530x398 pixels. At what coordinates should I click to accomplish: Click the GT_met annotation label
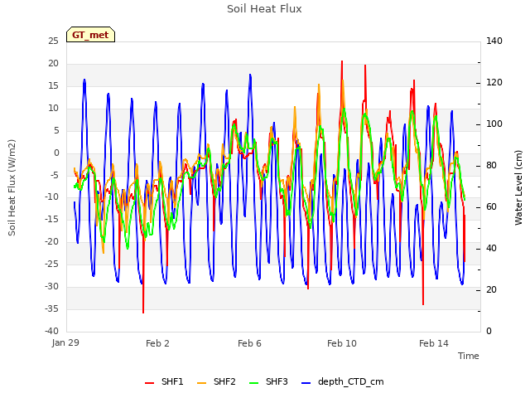(x=90, y=35)
